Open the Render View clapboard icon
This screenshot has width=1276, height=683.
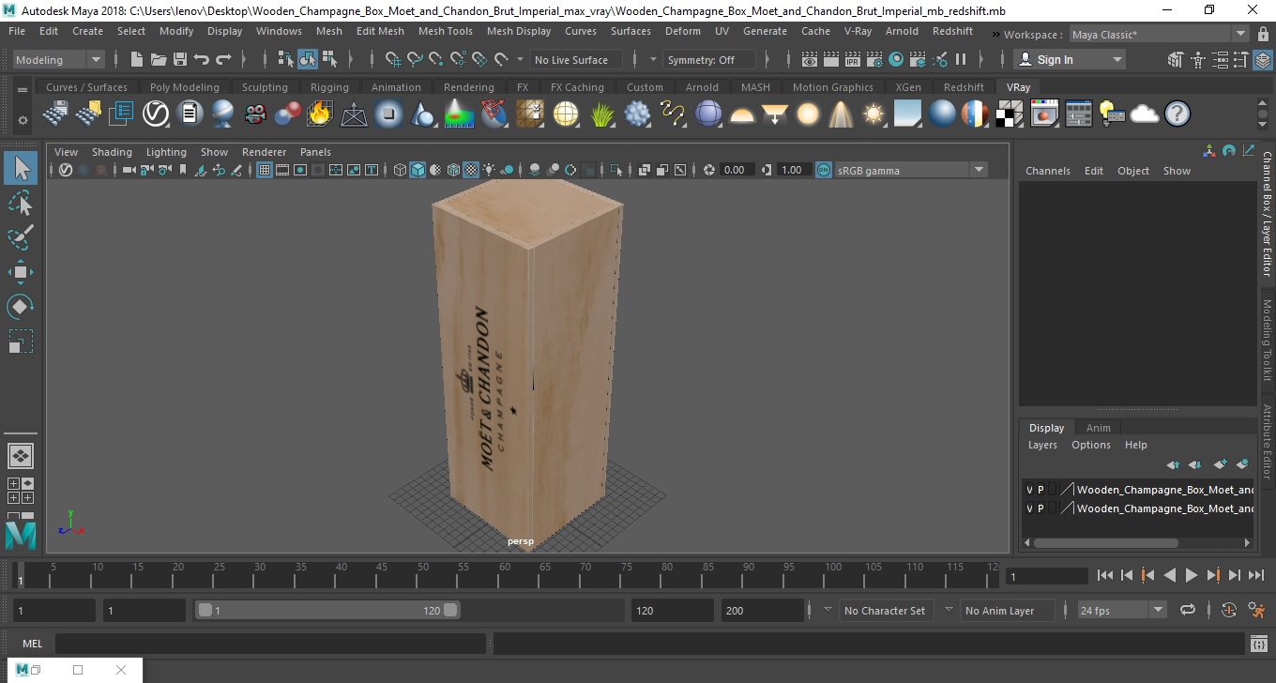pos(810,59)
